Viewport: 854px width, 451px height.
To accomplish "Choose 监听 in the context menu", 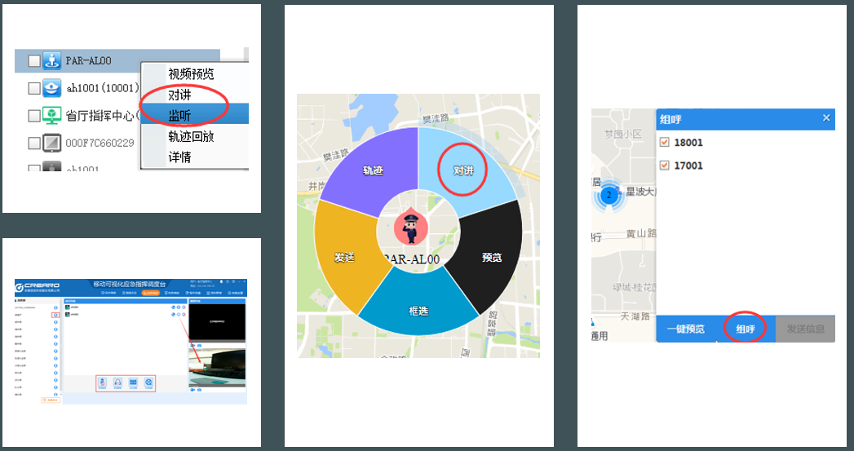I will tap(180, 115).
